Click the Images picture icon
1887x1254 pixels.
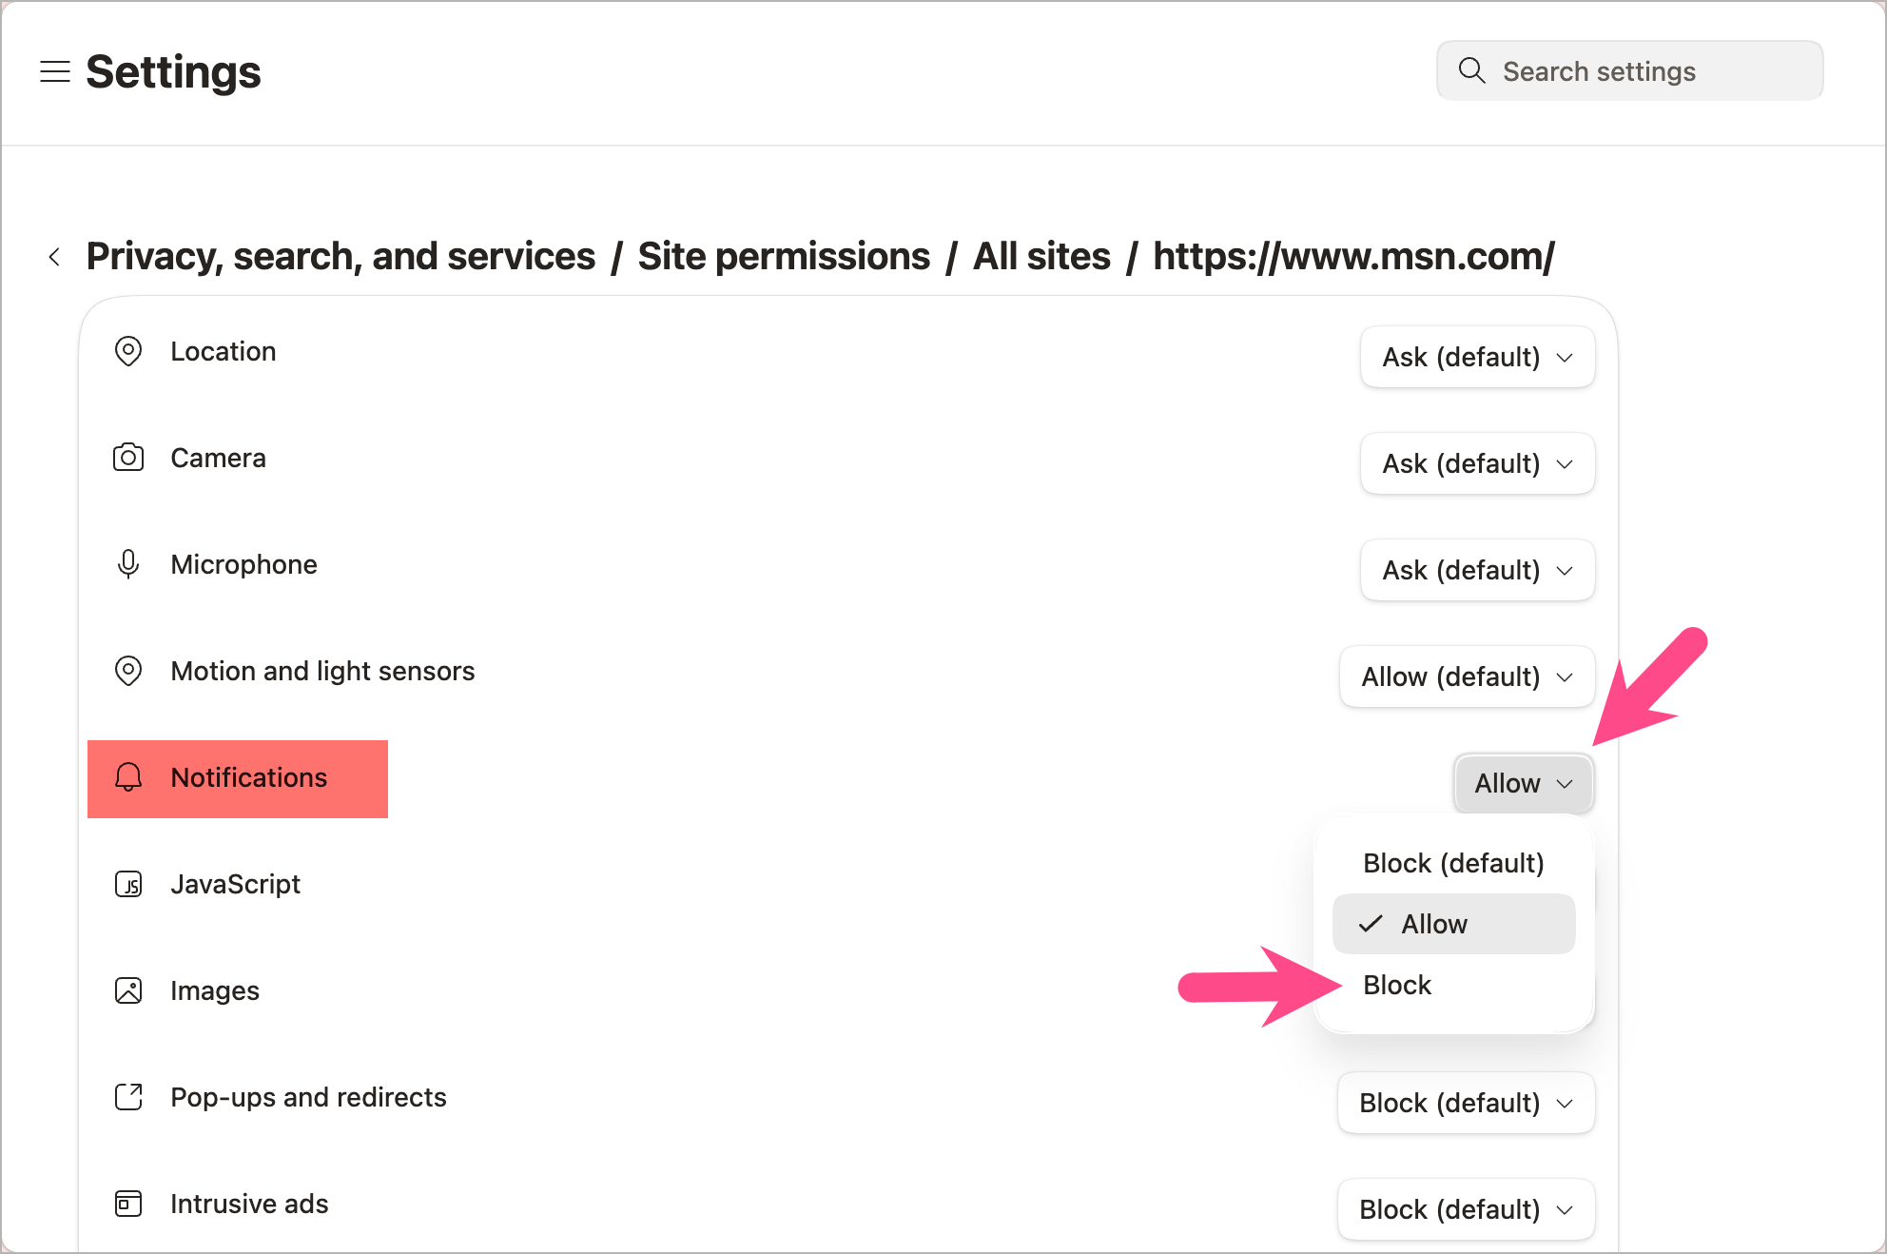pos(128,990)
